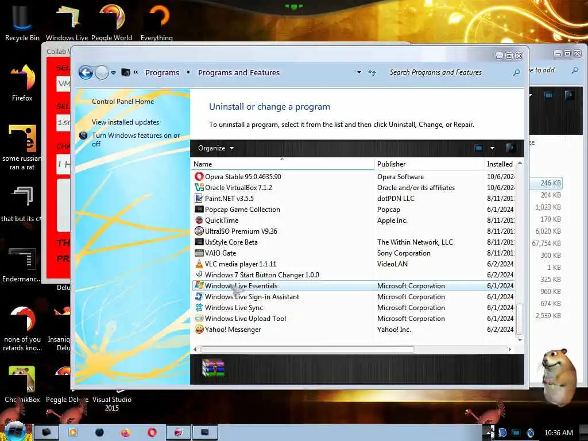Image resolution: width=588 pixels, height=441 pixels.
Task: Click publisher text Sony Corporation
Action: click(x=404, y=253)
